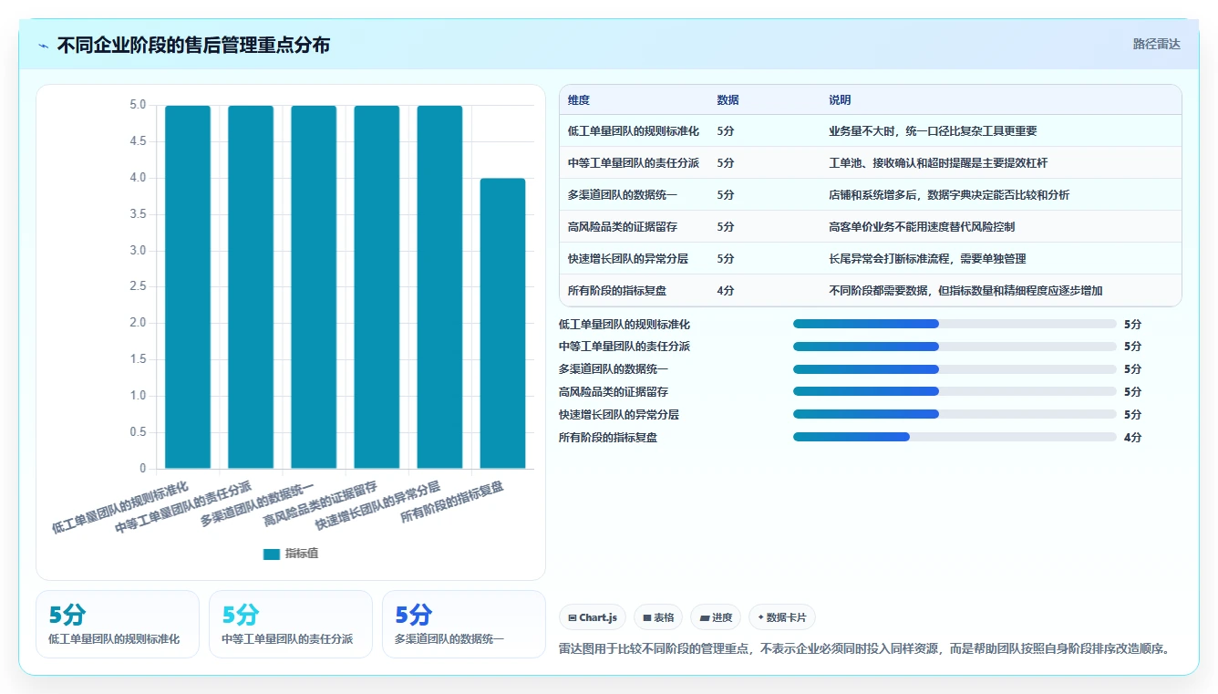
Task: Click the lightning icon beside the title
Action: click(43, 46)
